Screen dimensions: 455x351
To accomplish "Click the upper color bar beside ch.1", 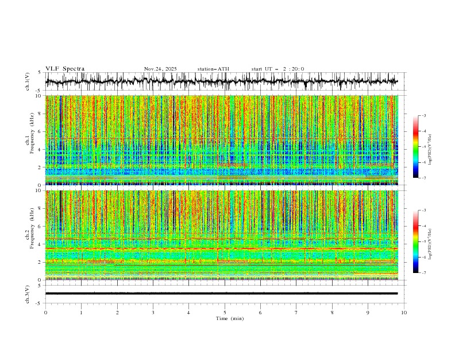I will pyautogui.click(x=416, y=147).
